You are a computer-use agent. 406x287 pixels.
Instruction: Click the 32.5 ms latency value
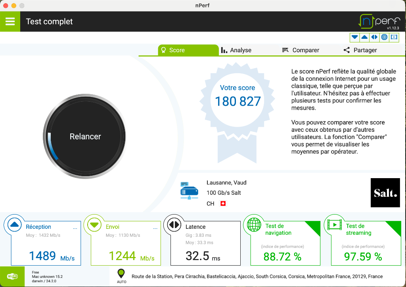[x=203, y=256]
